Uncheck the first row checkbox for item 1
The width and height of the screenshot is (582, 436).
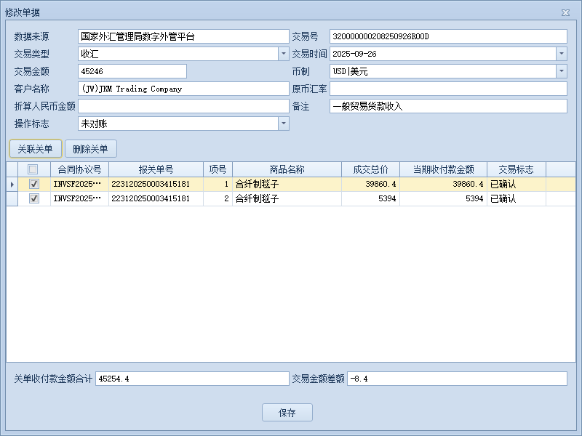click(x=33, y=185)
